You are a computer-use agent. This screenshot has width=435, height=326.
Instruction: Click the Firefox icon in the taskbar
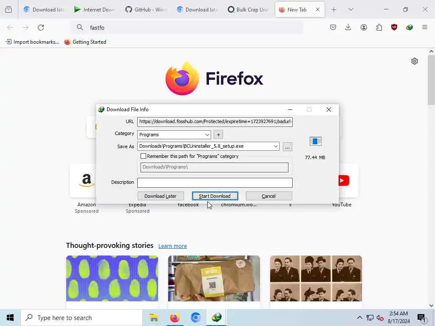(x=175, y=318)
